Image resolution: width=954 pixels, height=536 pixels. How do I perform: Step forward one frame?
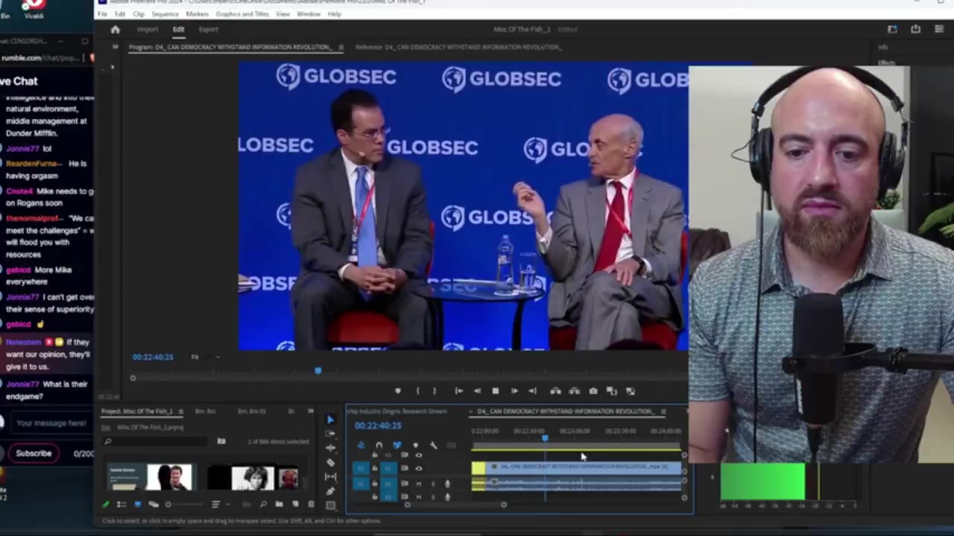tap(514, 391)
